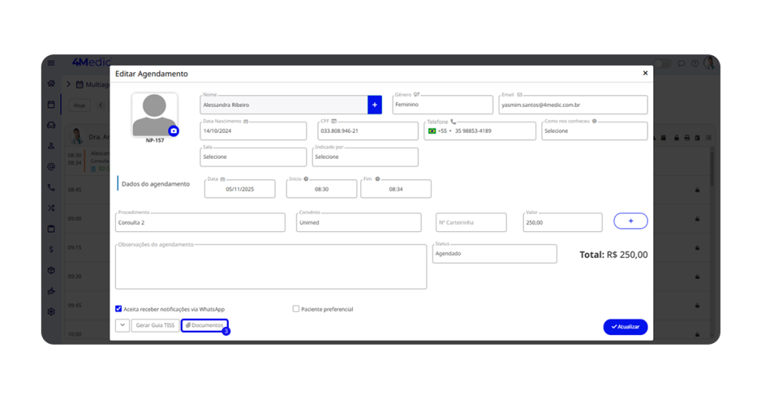Open the Gênero dropdown showing Feminino
This screenshot has width=761, height=399.
[x=442, y=105]
